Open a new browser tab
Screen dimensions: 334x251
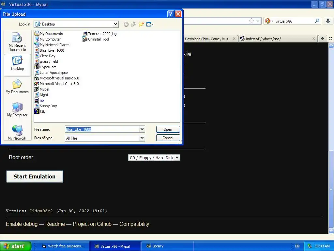pos(323,39)
